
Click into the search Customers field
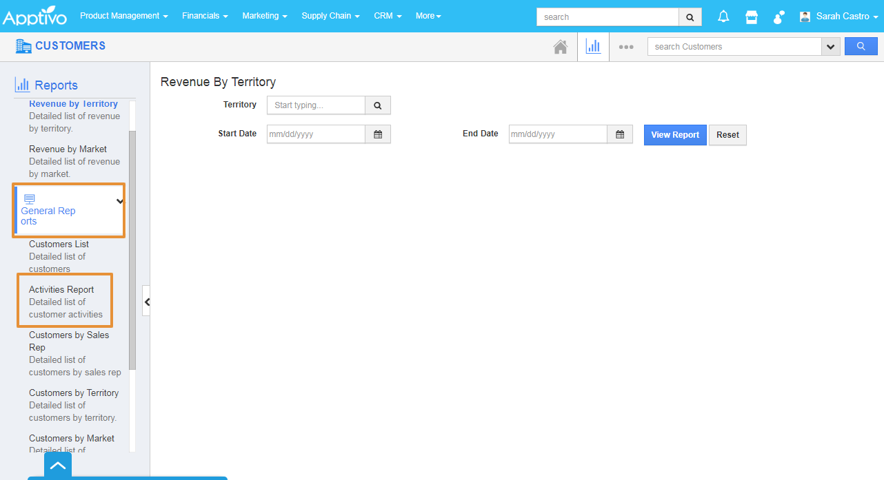(734, 47)
